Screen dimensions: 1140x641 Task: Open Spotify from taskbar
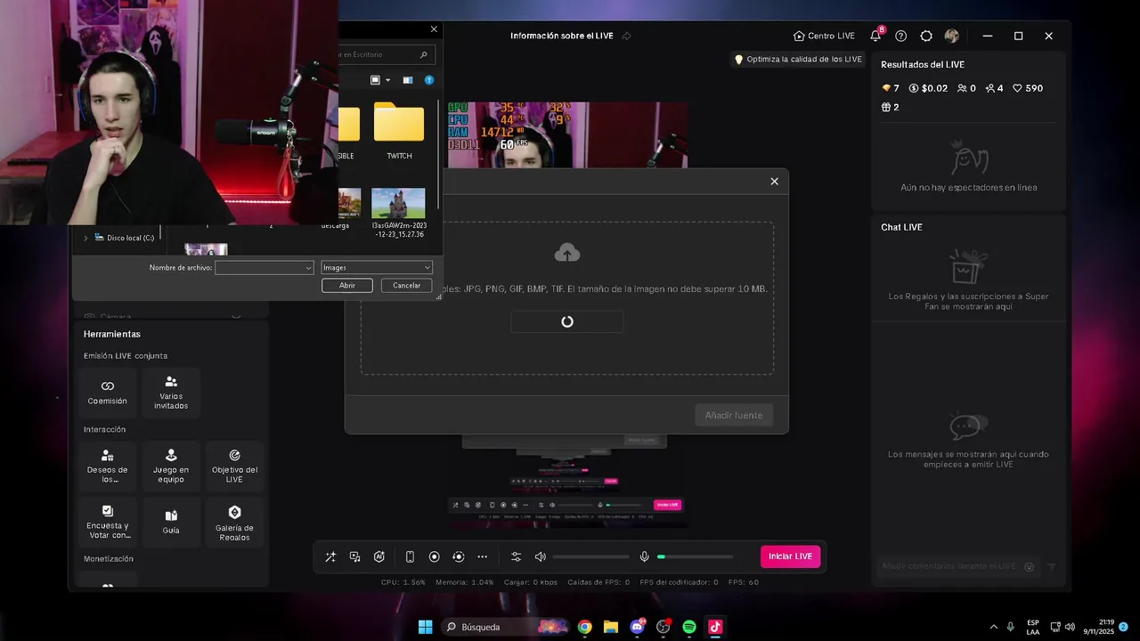pyautogui.click(x=688, y=627)
